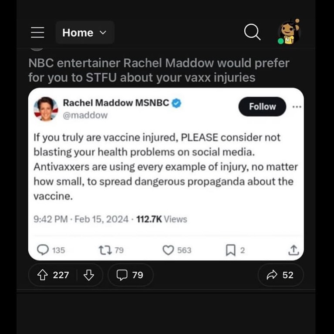
Task: Share the post using the 52 button
Action: tap(280, 275)
